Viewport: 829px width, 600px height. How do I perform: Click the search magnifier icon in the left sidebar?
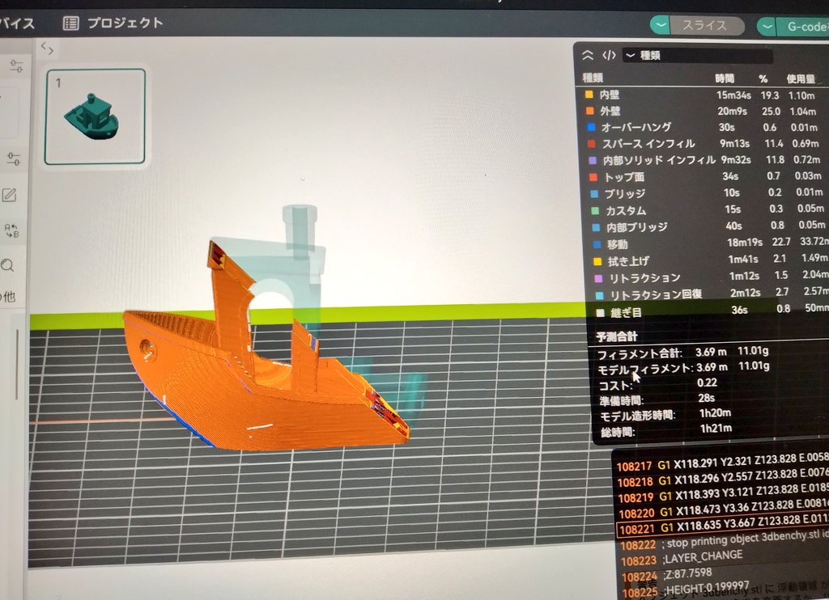pos(7,266)
